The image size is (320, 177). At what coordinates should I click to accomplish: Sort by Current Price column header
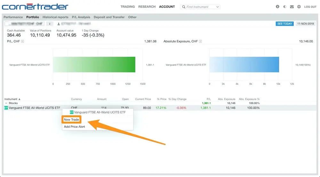tap(143, 99)
